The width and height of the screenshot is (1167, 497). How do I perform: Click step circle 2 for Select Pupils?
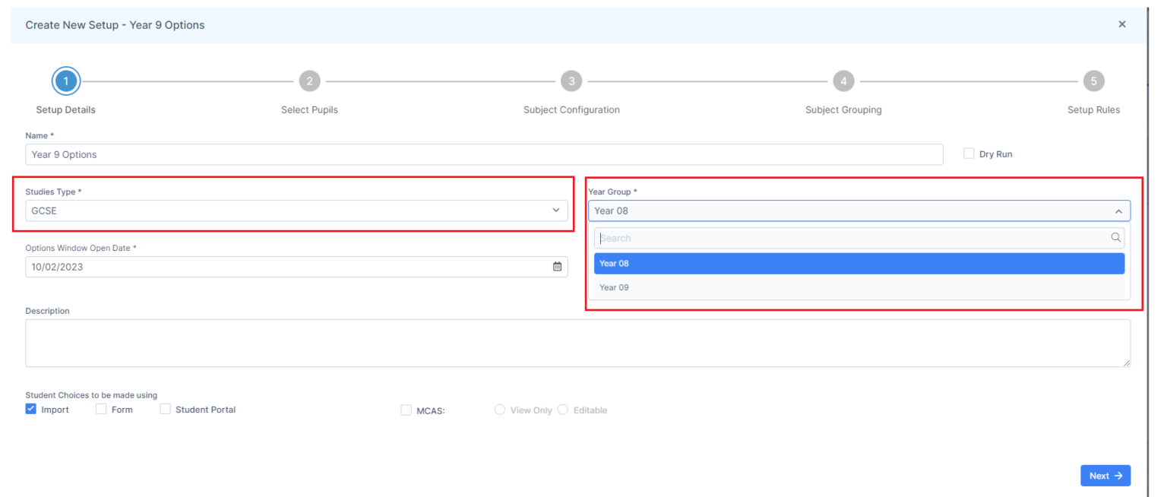309,81
